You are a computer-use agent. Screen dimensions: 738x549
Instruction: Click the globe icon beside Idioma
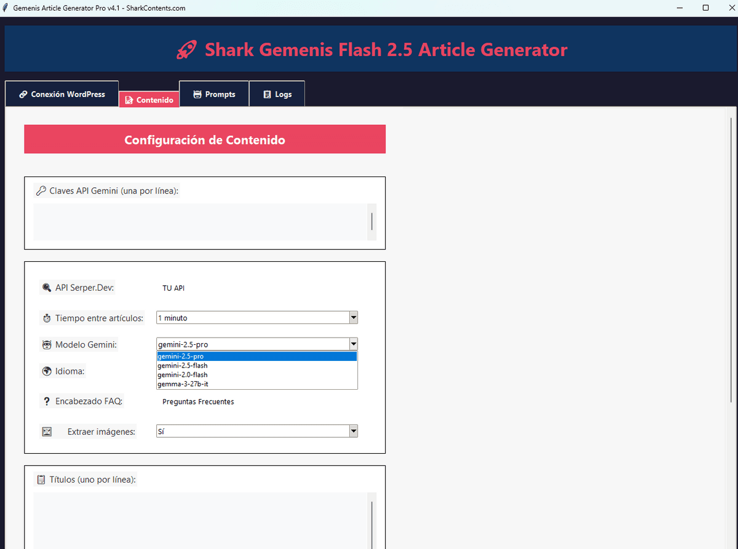[47, 371]
